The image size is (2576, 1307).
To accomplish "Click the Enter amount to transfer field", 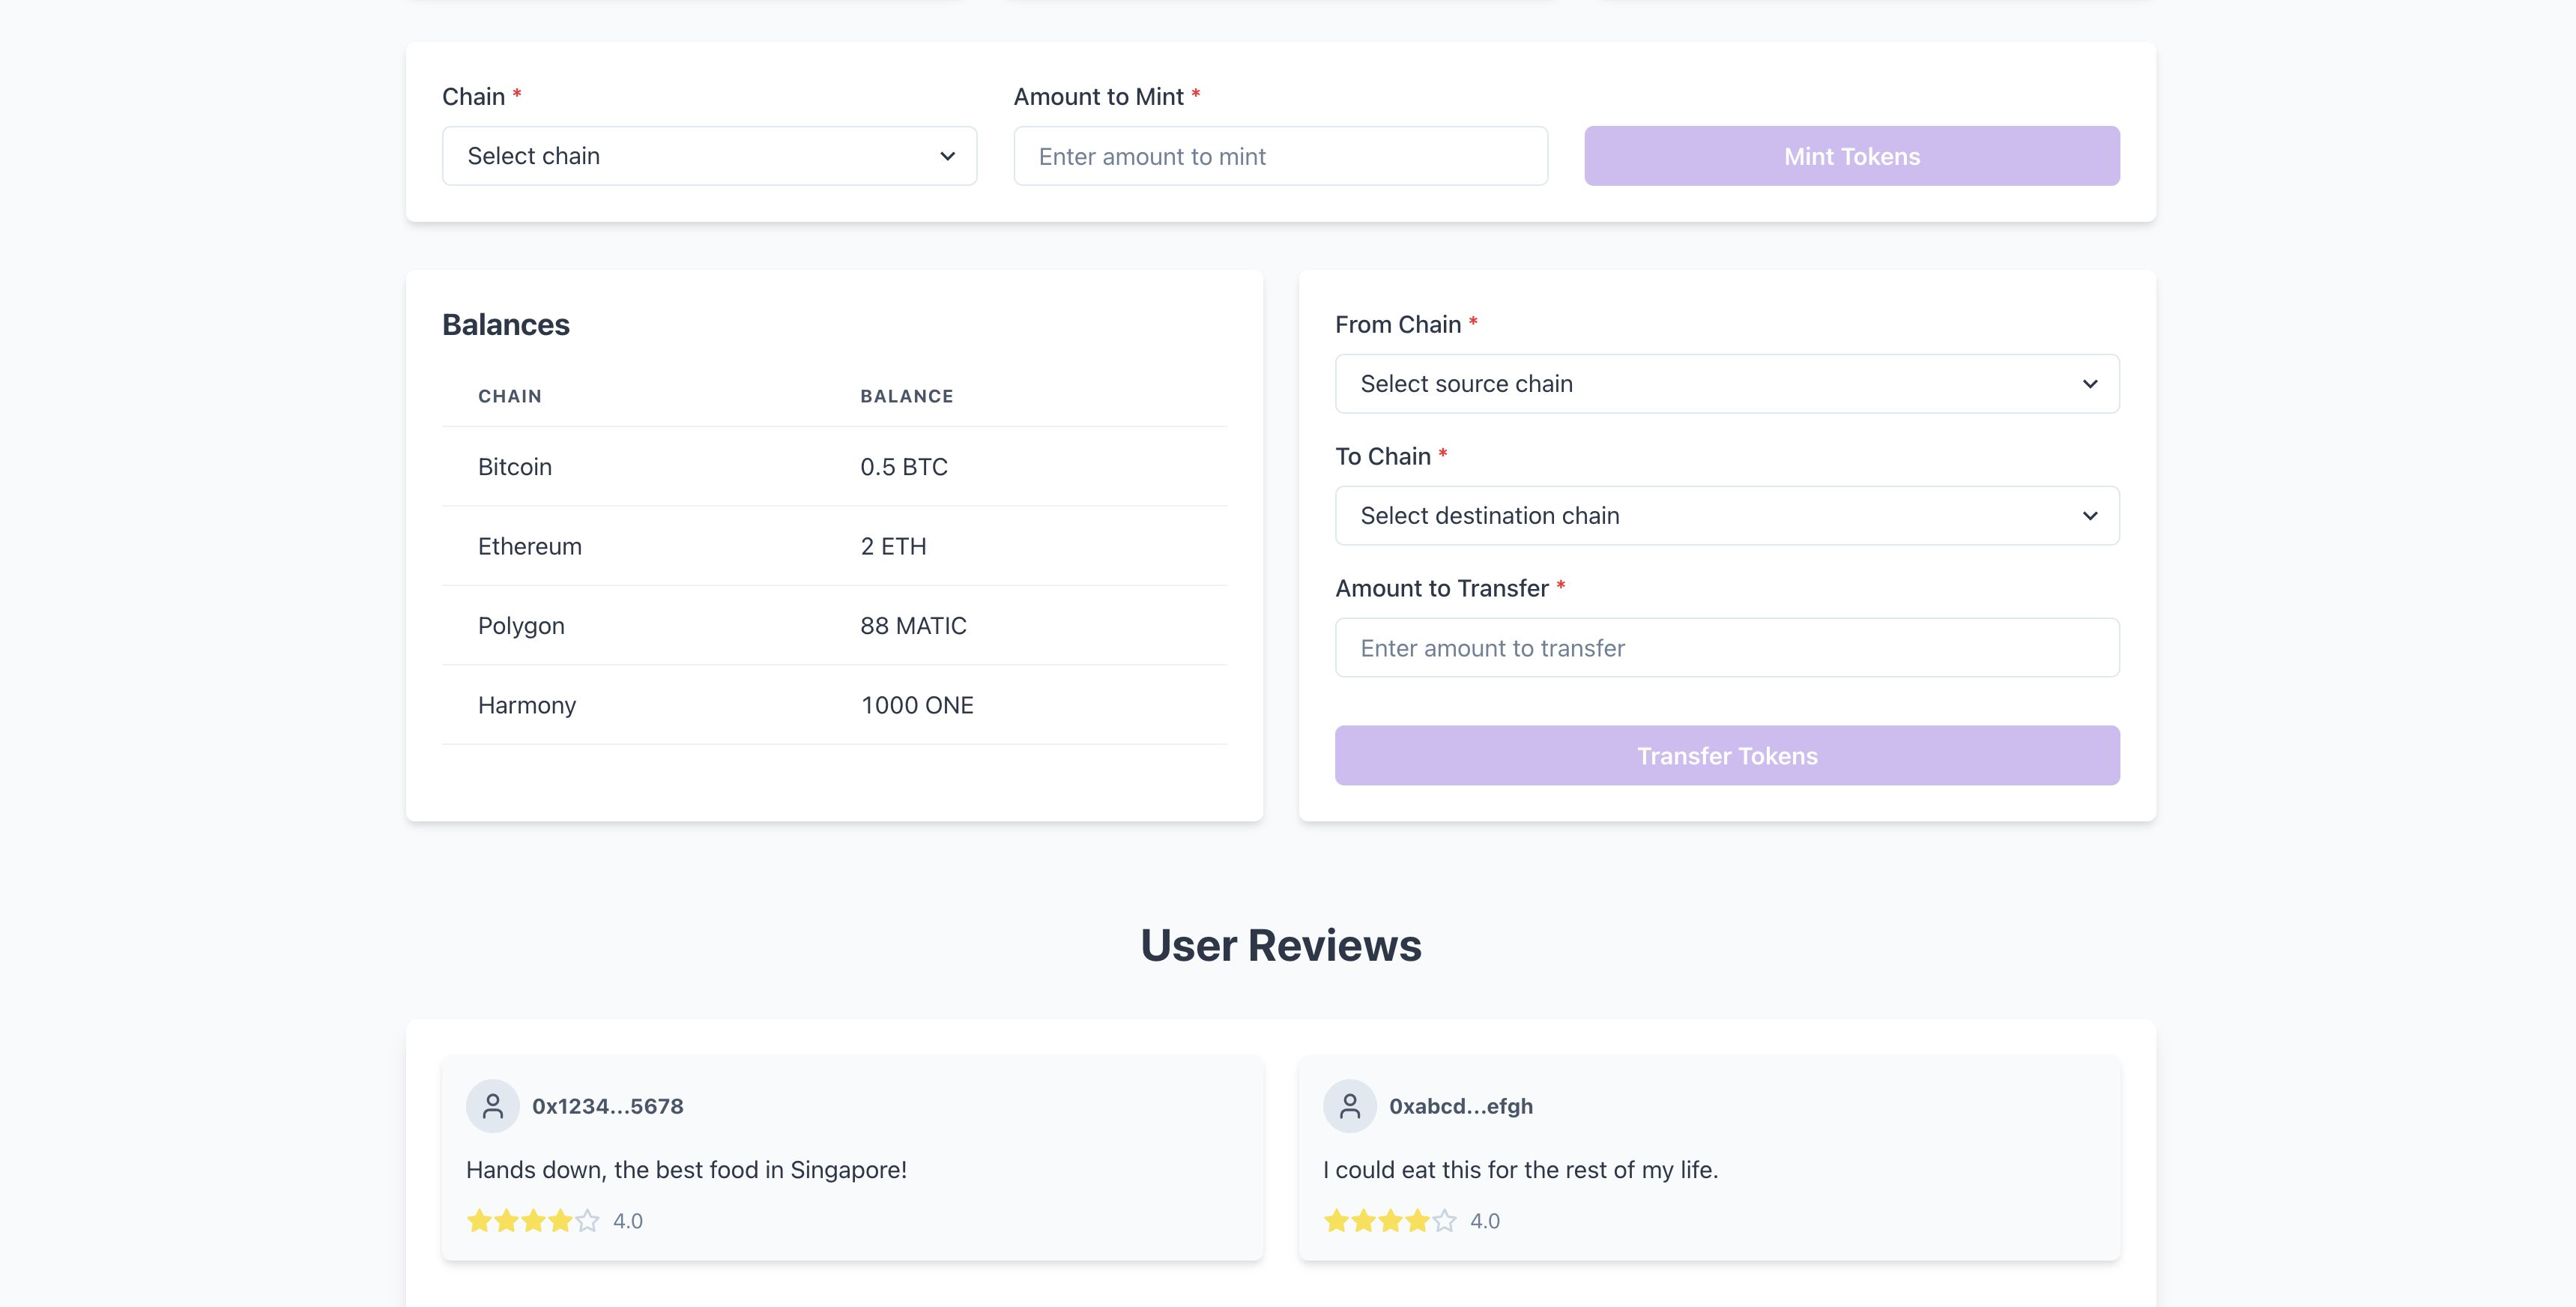I will click(1727, 648).
